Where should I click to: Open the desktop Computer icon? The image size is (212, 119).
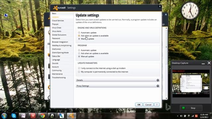pos(6,17)
